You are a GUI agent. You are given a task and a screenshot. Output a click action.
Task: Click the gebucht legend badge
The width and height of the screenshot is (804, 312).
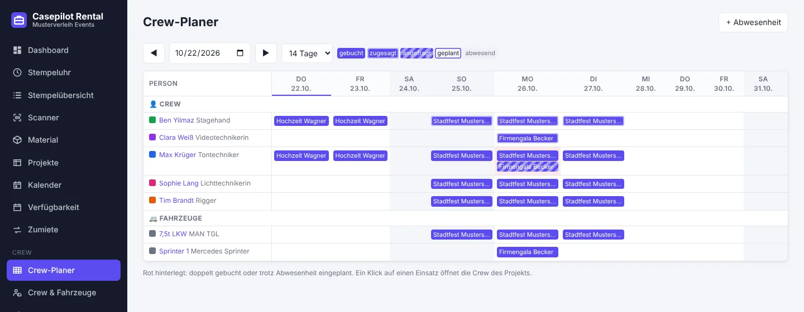(351, 53)
